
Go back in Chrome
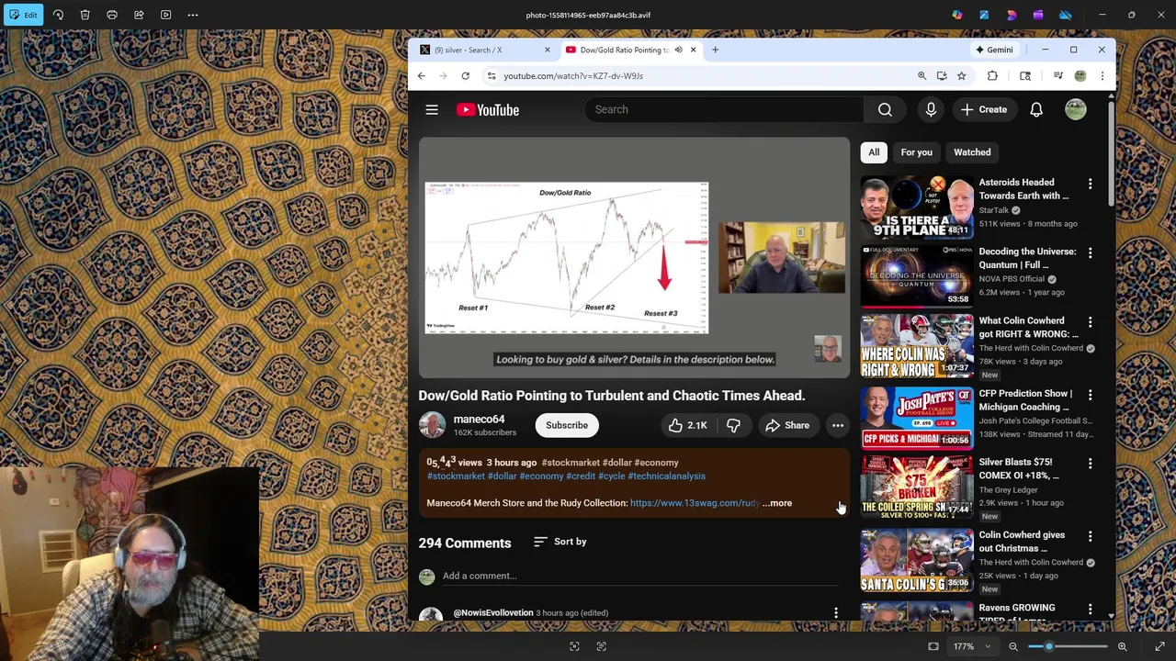pyautogui.click(x=422, y=76)
